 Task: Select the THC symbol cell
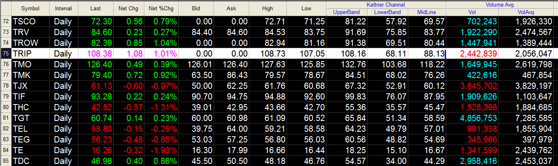[30, 107]
